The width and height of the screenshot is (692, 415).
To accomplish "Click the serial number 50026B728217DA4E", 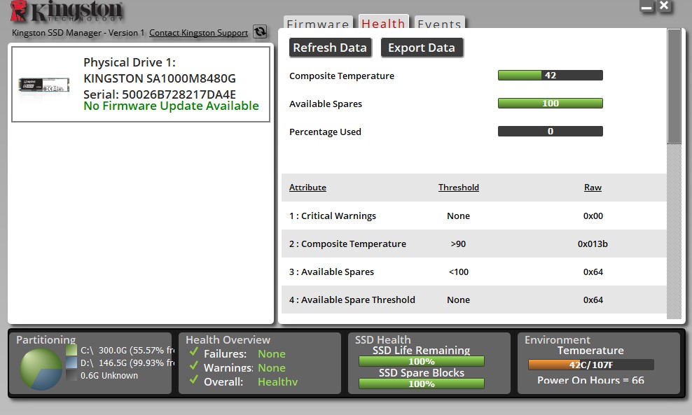I will [179, 94].
